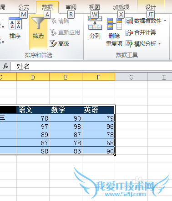
Task: Open Advanced filter (高级) icon
Action: pyautogui.click(x=53, y=43)
